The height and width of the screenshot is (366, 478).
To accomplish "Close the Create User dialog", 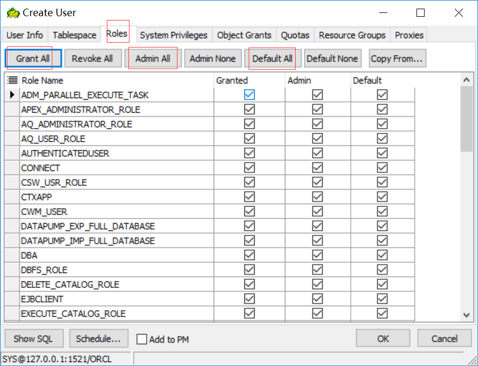I will (x=459, y=13).
